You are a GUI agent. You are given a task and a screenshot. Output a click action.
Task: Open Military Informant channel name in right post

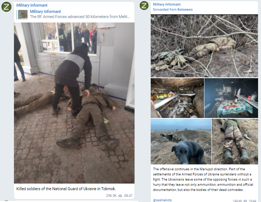tap(167, 4)
